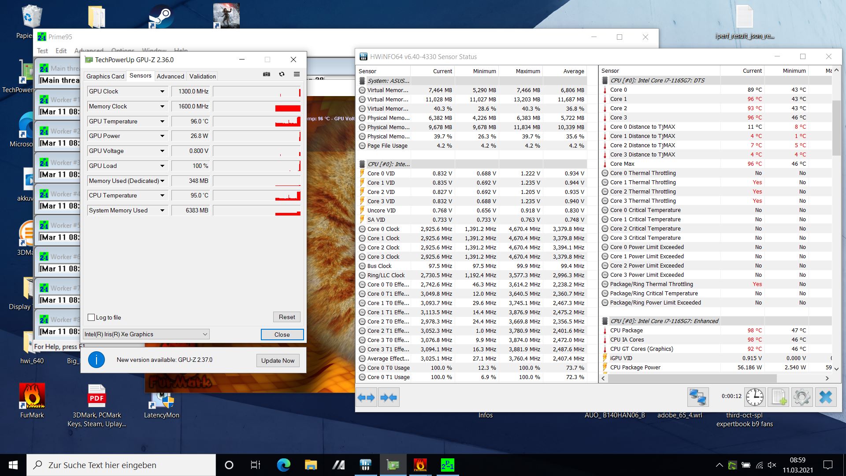Click HWiNFO blue X close sensors icon

pos(825,397)
